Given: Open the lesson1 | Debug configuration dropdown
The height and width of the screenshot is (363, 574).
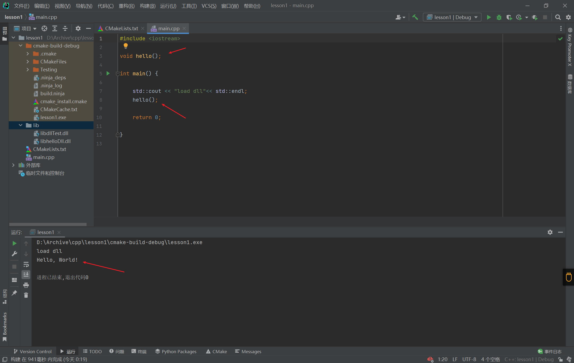Looking at the screenshot, I should (452, 17).
